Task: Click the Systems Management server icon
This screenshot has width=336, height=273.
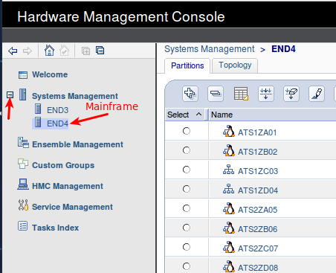Action: pyautogui.click(x=23, y=94)
